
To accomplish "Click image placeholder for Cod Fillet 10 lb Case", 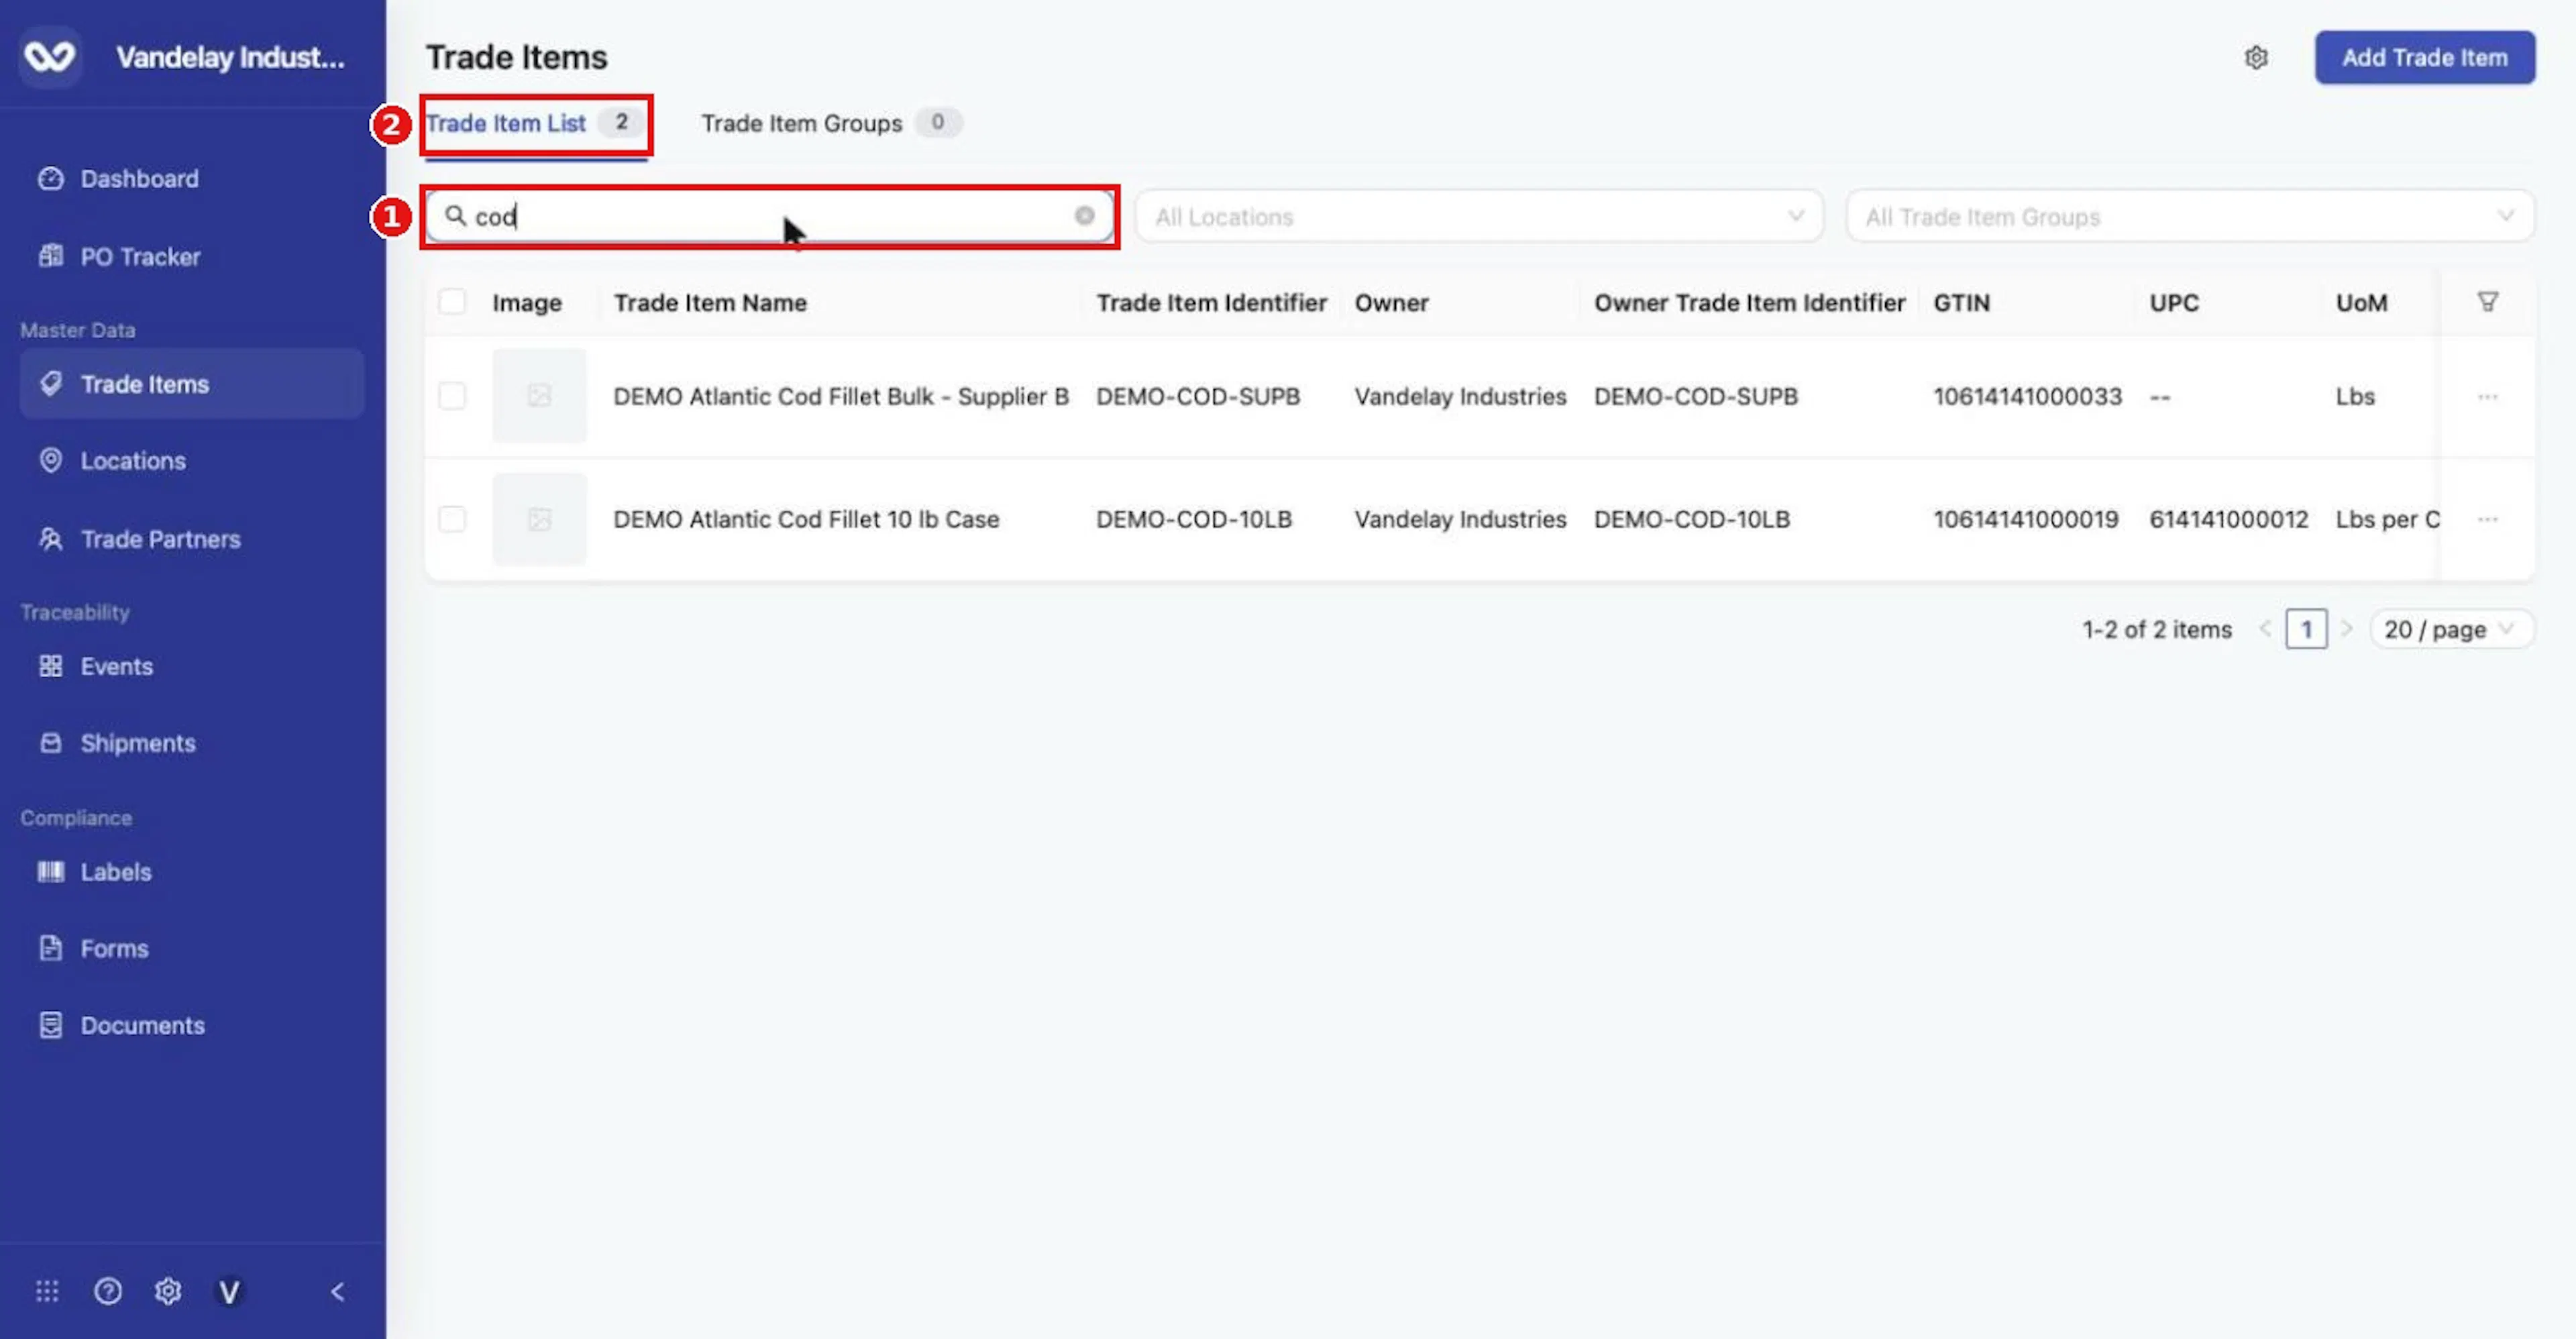I will pyautogui.click(x=539, y=519).
